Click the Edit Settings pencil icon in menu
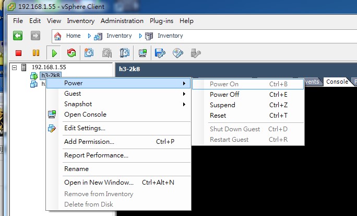 click(x=52, y=128)
